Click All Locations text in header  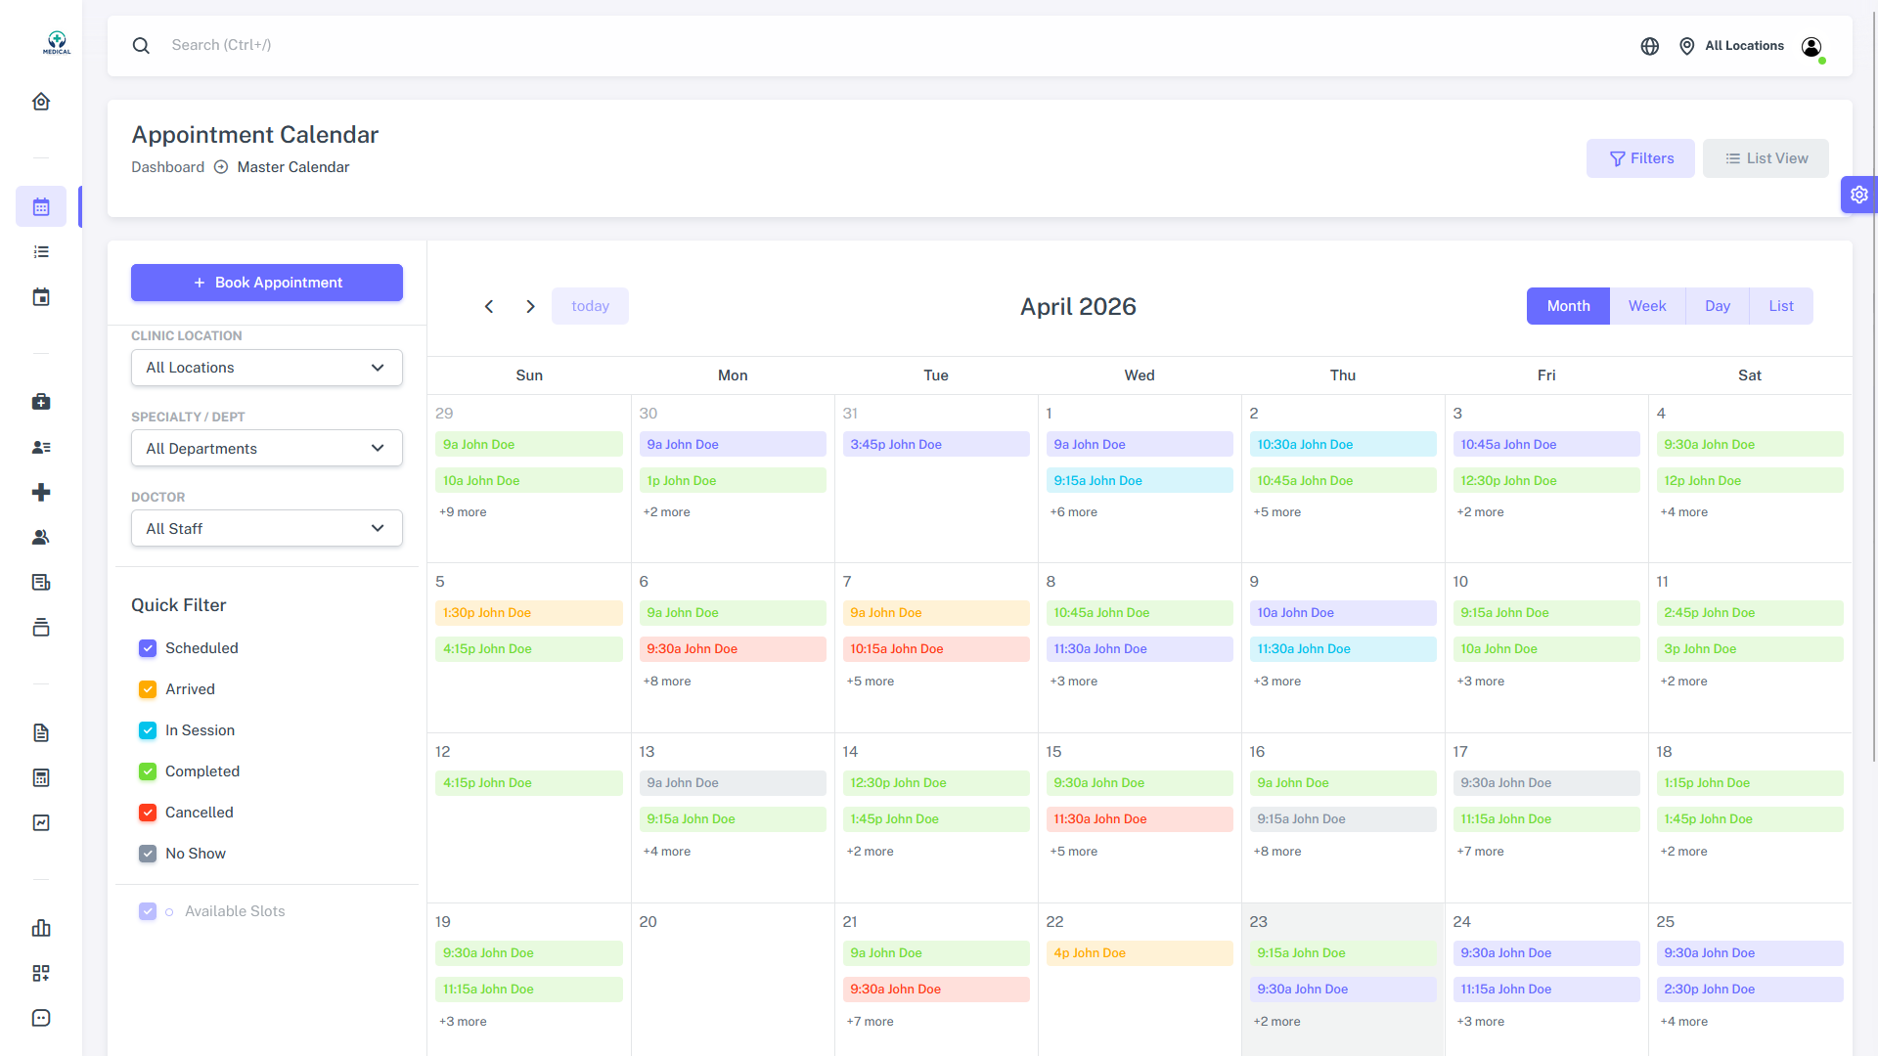pyautogui.click(x=1744, y=46)
